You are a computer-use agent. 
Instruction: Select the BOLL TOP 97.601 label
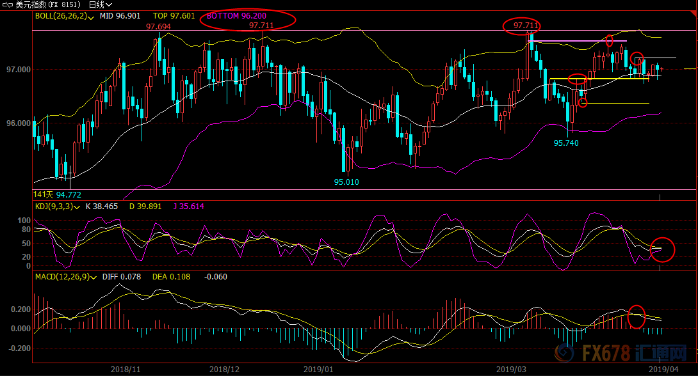(x=174, y=15)
